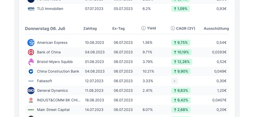Click the Bristol-Myers Squibb hand logo

[x=31, y=62]
